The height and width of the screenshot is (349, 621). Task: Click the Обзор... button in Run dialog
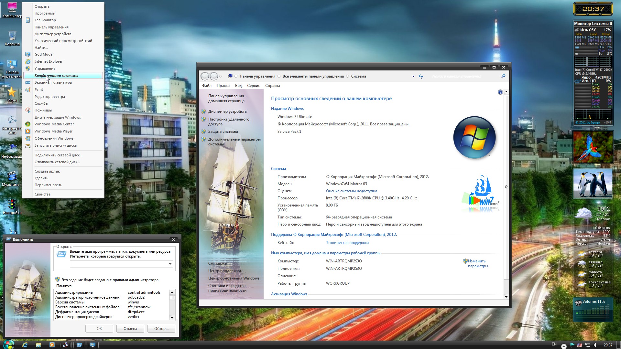(161, 329)
